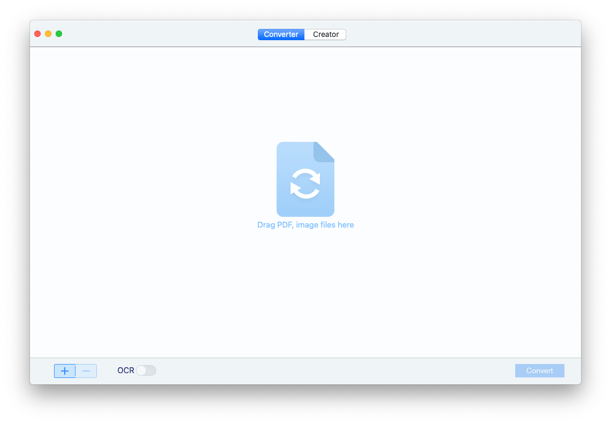
Task: Click the 'Drag PDF, image files here' text
Action: point(305,225)
